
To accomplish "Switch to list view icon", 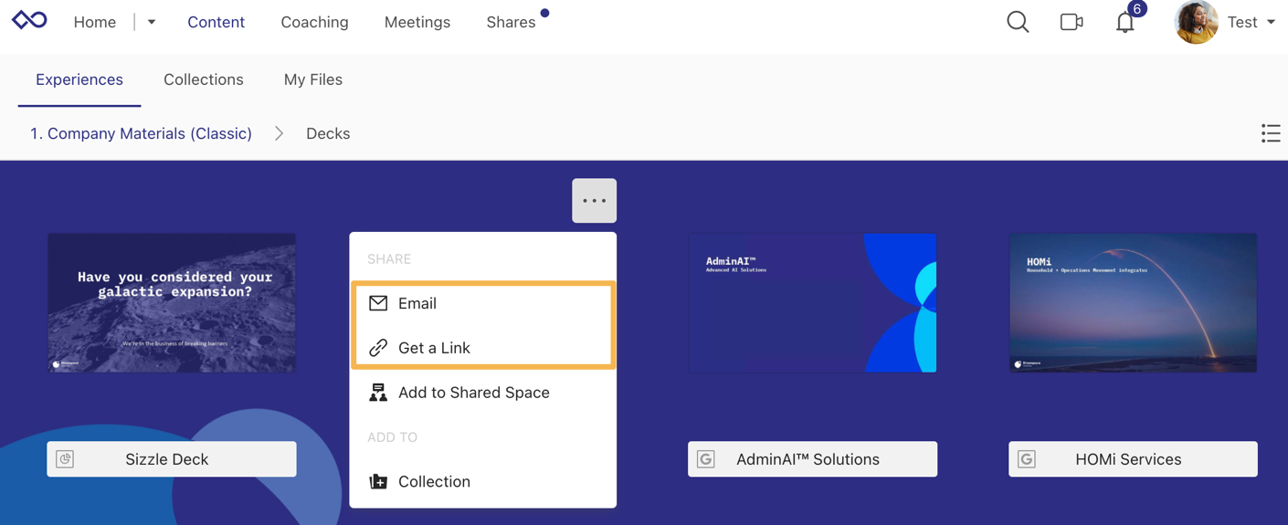I will pos(1271,133).
